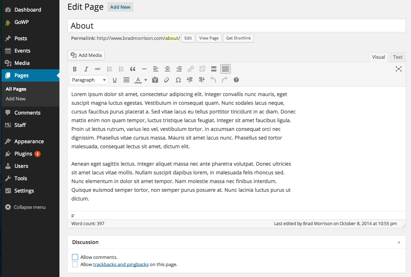This screenshot has height=277, width=411.
Task: Switch to the Text editor tab
Action: (x=398, y=57)
